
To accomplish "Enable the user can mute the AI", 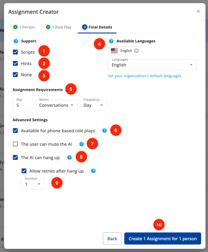I will (x=15, y=144).
